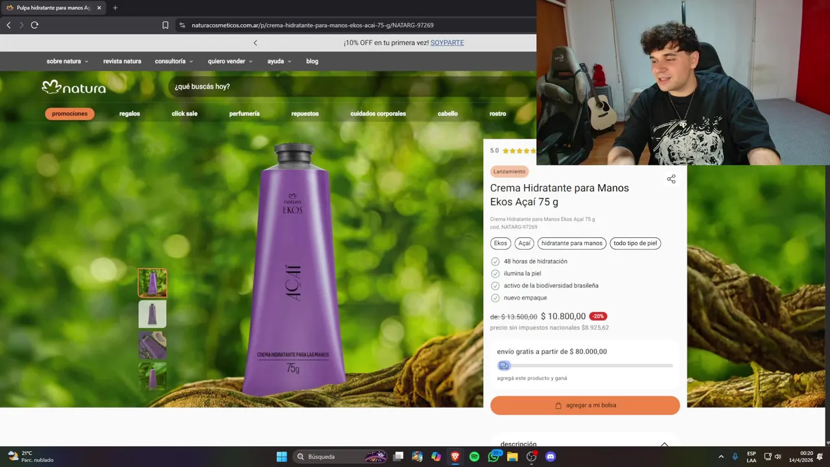Open OBS Studio icon in taskbar
Screen dimensions: 830x467
532,457
